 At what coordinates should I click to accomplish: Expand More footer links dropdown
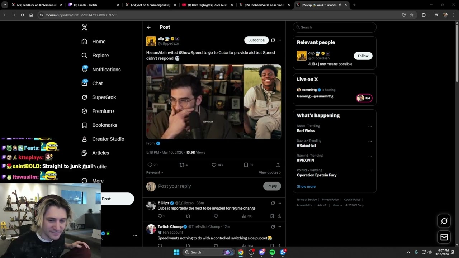[x=337, y=205]
